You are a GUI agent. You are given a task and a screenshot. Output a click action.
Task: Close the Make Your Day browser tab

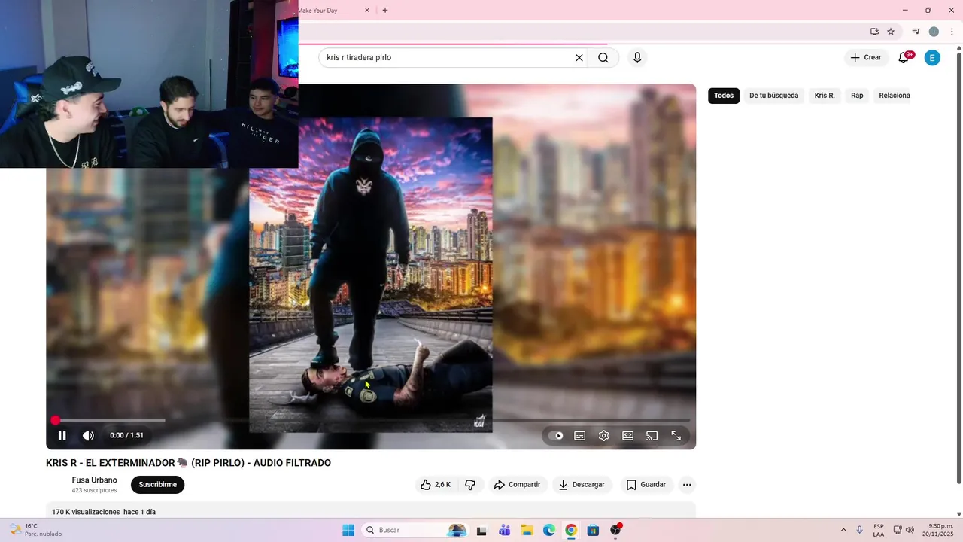(x=367, y=11)
